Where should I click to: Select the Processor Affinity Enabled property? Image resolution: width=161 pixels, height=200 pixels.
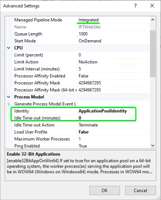coord(40,76)
